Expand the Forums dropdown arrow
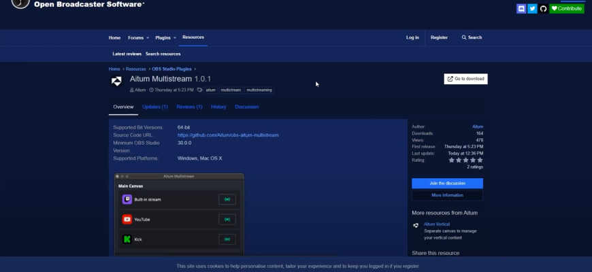592x272 pixels. tap(148, 37)
